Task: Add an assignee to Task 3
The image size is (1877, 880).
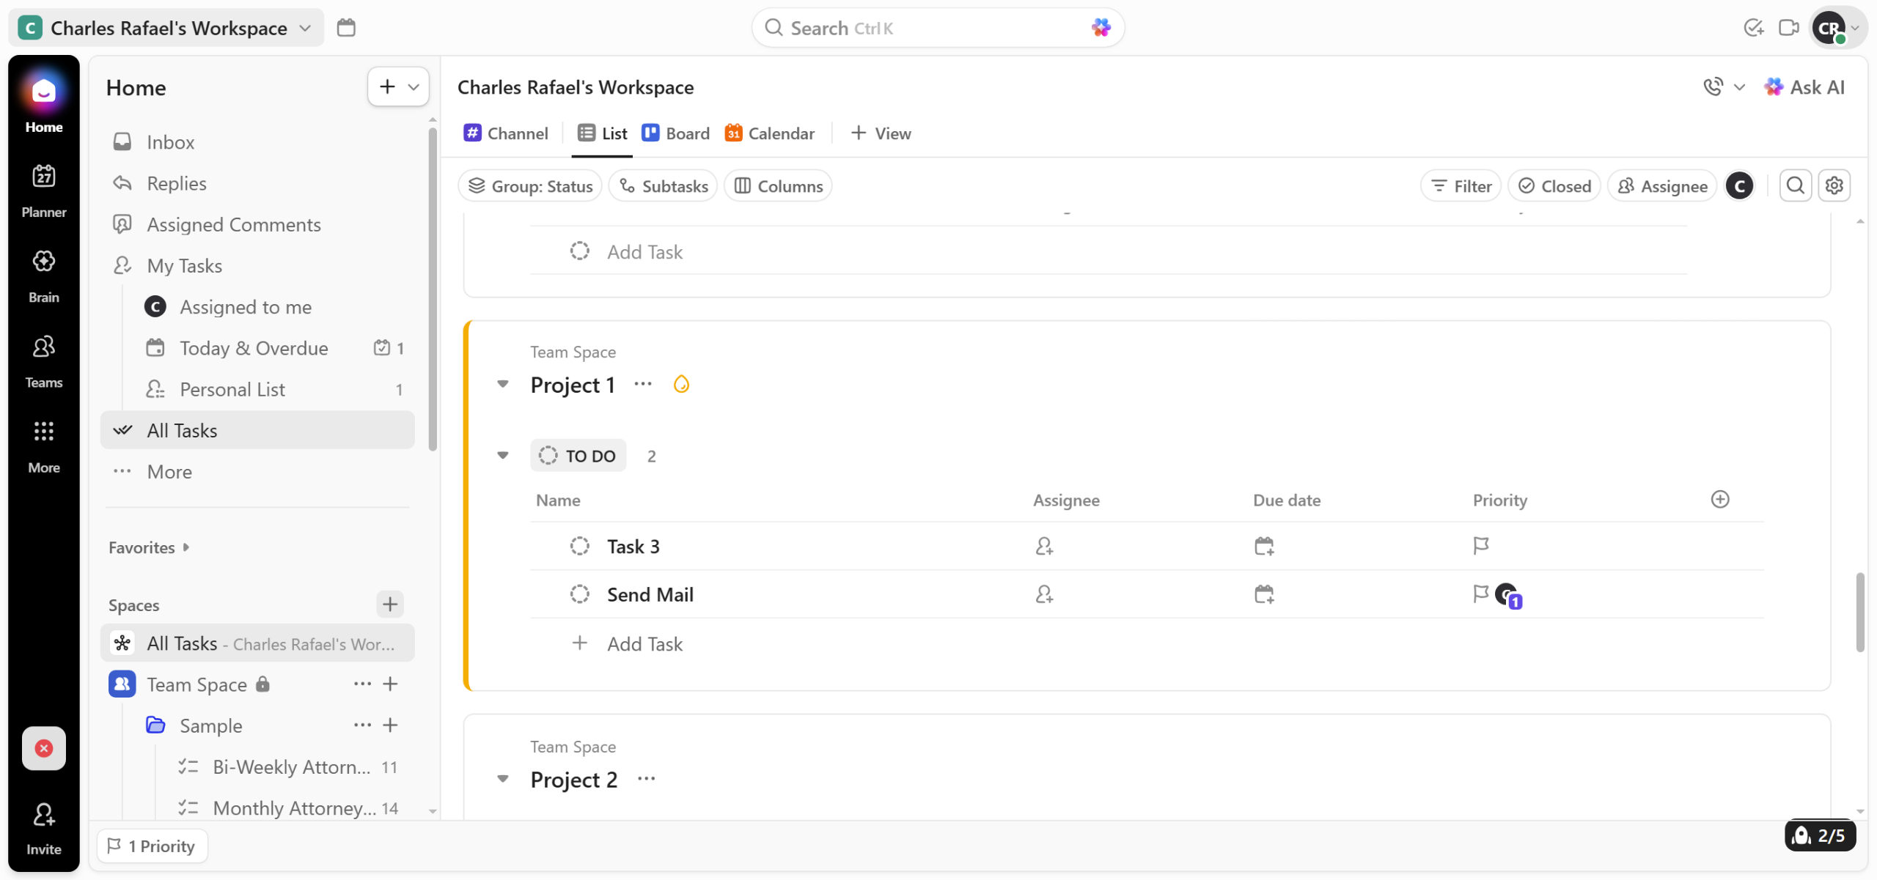Action: click(1043, 546)
